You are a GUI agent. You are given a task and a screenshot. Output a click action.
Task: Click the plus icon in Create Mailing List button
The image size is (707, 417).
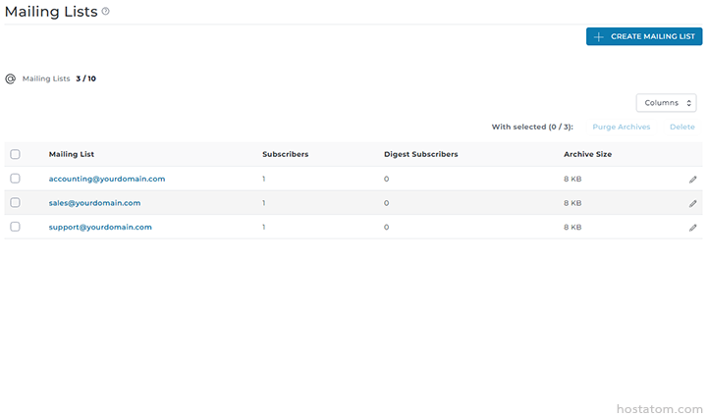coord(599,36)
